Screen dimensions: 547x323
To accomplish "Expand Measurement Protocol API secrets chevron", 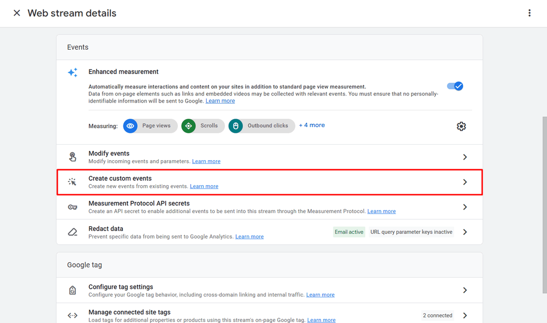I will (465, 207).
